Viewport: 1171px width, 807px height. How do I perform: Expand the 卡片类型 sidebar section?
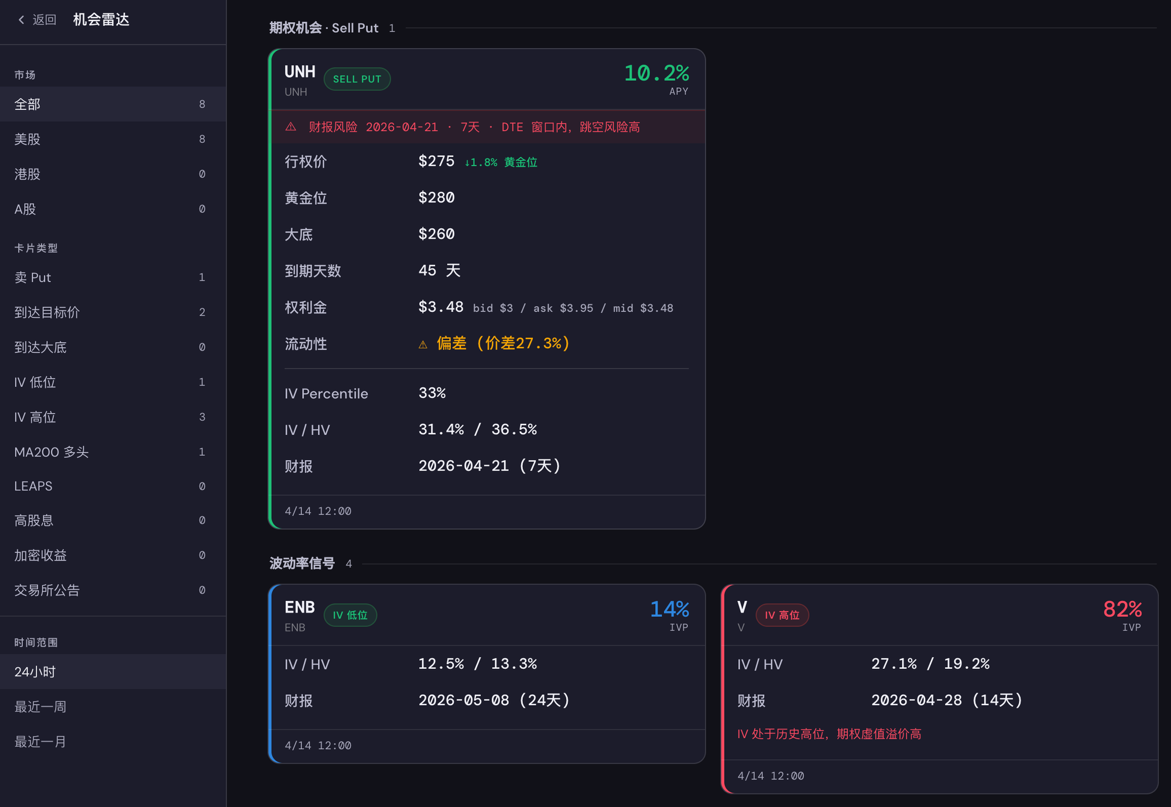point(35,248)
